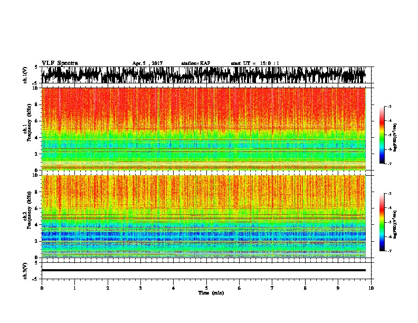Click the "ch.3(V)" axis label
This screenshot has height=323, width=418.
[x=25, y=271]
